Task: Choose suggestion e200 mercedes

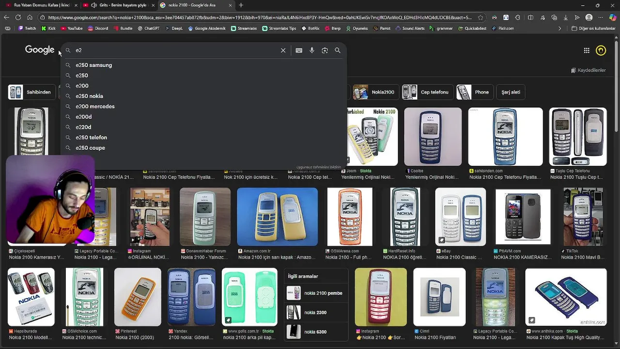Action: coord(95,107)
